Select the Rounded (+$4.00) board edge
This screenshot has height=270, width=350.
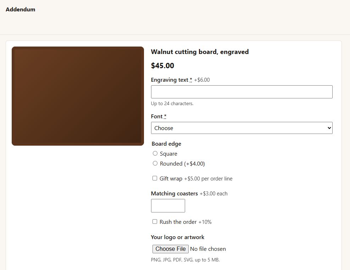point(155,163)
